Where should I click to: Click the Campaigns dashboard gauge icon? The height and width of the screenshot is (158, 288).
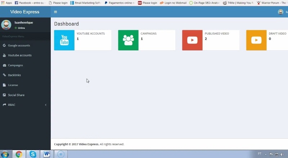click(x=4, y=65)
